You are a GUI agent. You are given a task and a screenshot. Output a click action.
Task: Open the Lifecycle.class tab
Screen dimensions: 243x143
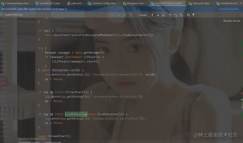tap(201, 3)
